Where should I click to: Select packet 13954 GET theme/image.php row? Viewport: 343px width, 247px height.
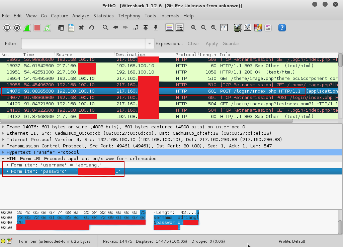(x=169, y=79)
